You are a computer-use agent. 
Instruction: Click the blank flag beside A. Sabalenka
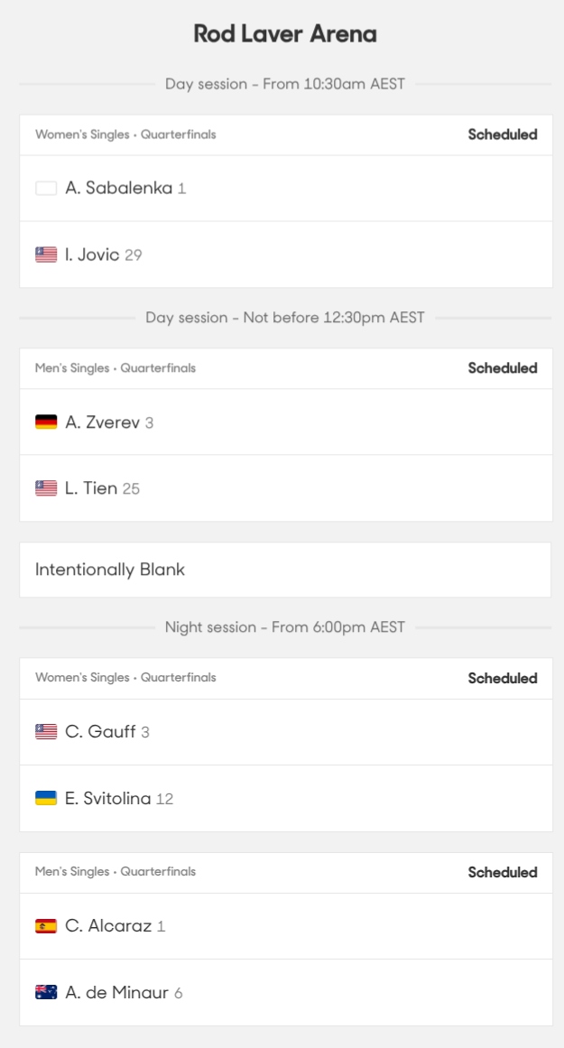click(44, 188)
